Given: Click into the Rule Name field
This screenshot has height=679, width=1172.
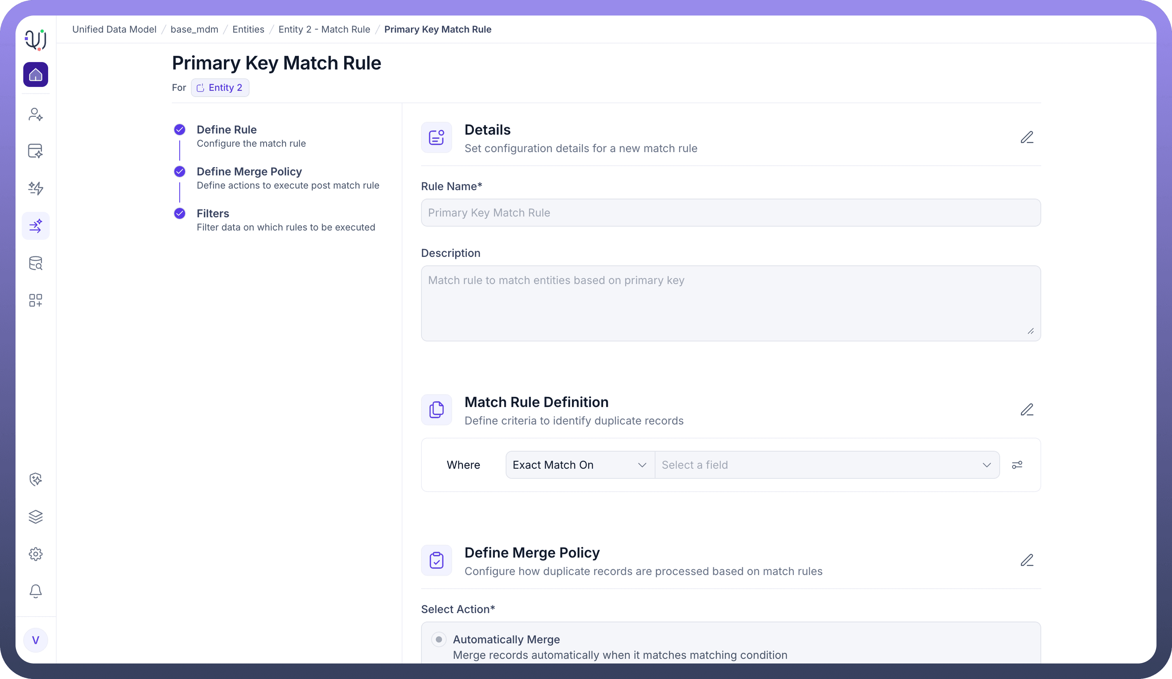Looking at the screenshot, I should tap(730, 213).
